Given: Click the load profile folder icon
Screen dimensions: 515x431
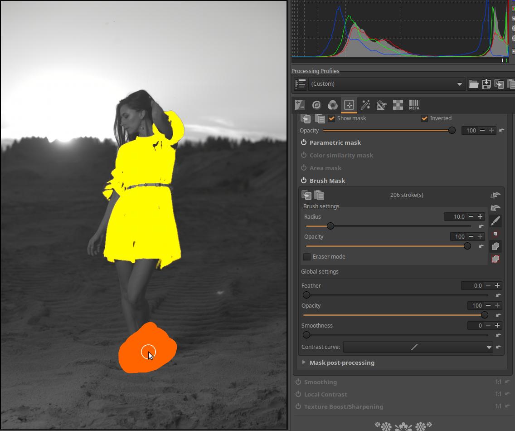Looking at the screenshot, I should (473, 84).
